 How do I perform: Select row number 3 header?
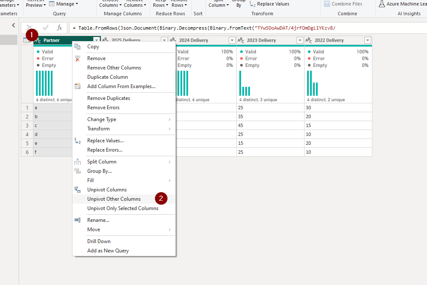[27, 125]
